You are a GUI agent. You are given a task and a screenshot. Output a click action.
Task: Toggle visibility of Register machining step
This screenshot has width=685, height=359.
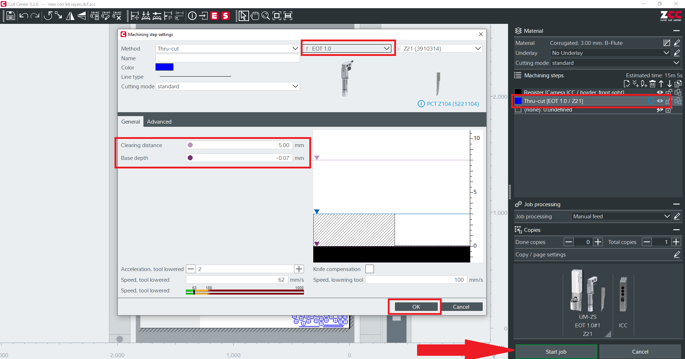point(660,92)
